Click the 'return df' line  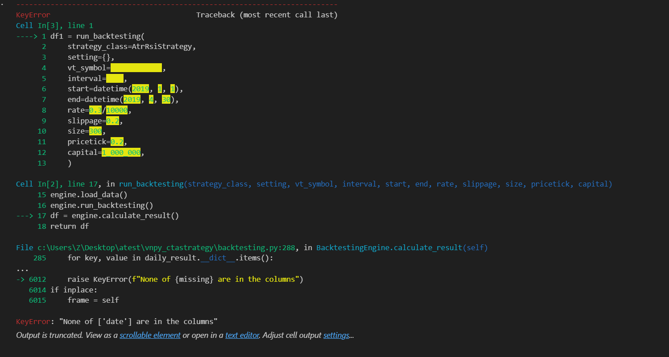point(70,226)
